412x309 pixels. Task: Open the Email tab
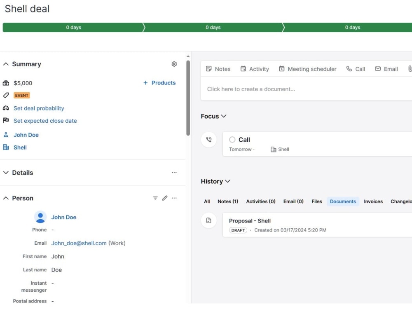pos(386,69)
